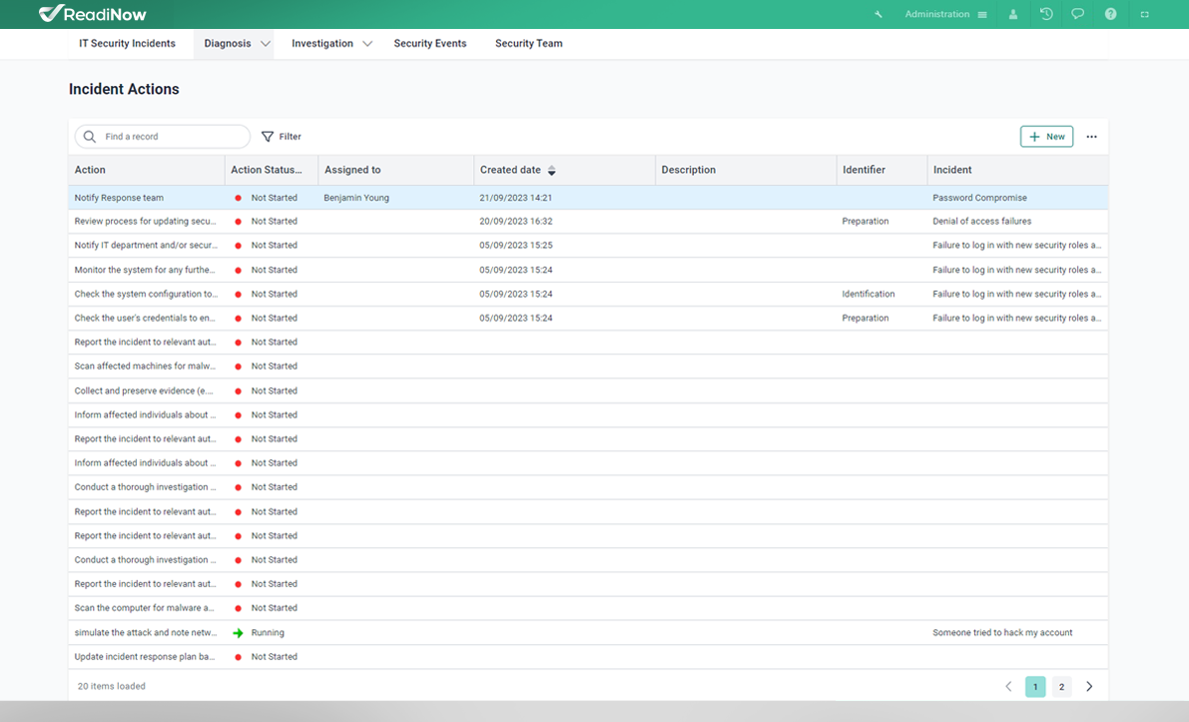This screenshot has height=722, width=1189.
Task: Sort by the Incident column header
Action: 1017,170
